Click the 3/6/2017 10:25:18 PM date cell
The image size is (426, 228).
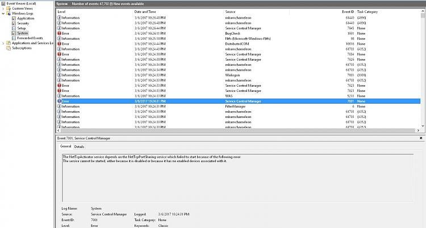click(x=150, y=39)
